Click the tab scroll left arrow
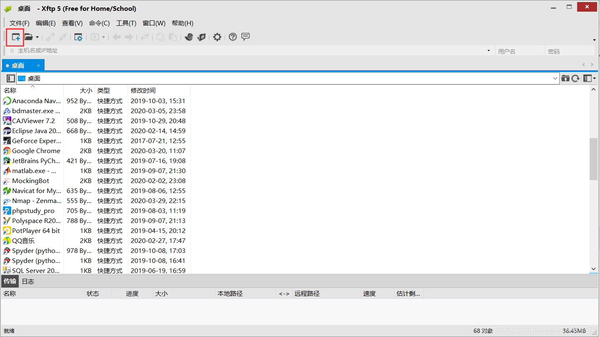 click(583, 64)
